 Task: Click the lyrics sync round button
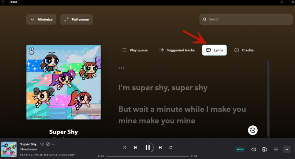pyautogui.click(x=253, y=130)
